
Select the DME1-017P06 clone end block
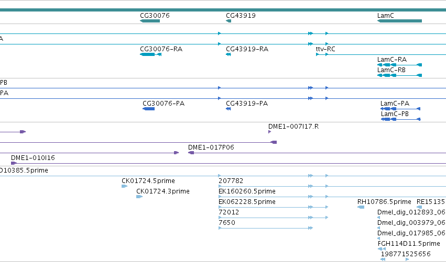click(191, 153)
